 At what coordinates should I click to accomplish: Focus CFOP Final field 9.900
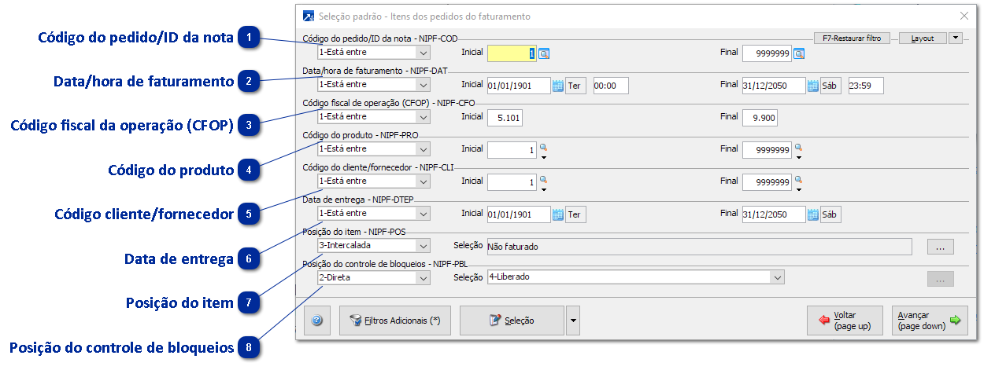pos(760,117)
